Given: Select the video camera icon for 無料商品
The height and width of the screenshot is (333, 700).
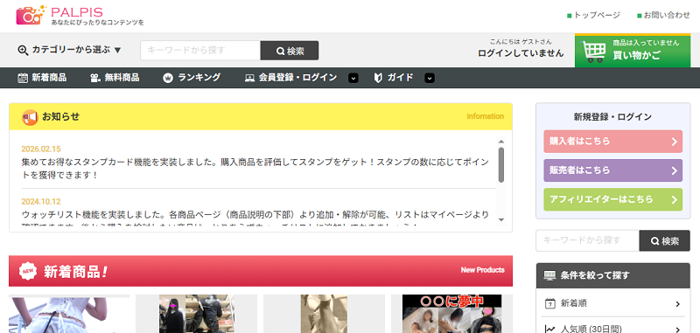Looking at the screenshot, I should point(95,78).
